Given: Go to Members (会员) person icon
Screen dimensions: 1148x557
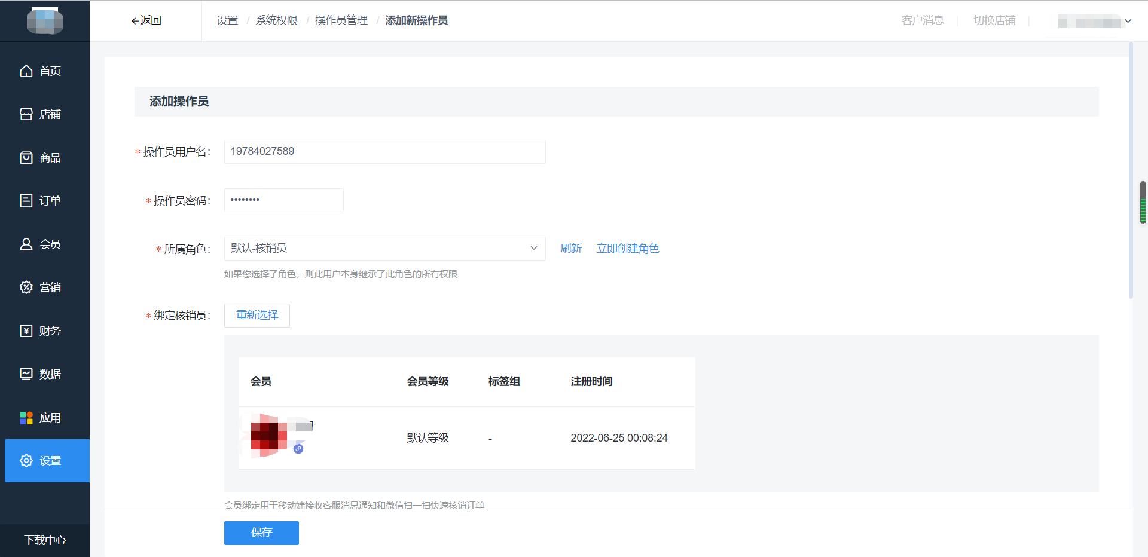Looking at the screenshot, I should (26, 244).
